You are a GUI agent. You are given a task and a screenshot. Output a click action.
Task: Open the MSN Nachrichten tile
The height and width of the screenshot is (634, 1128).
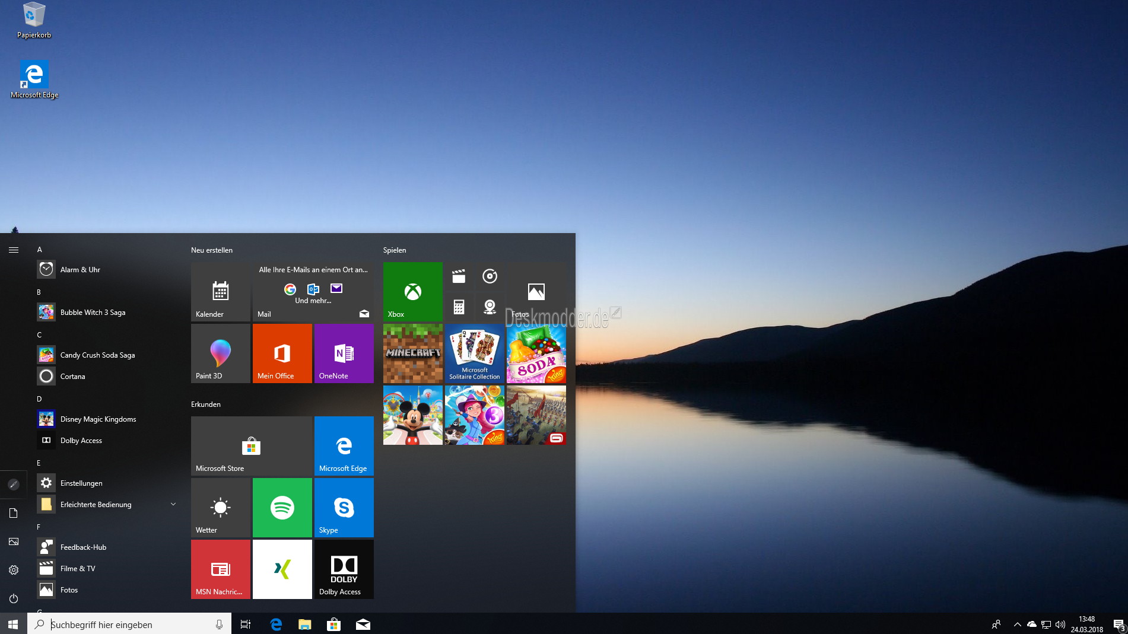[x=221, y=569]
